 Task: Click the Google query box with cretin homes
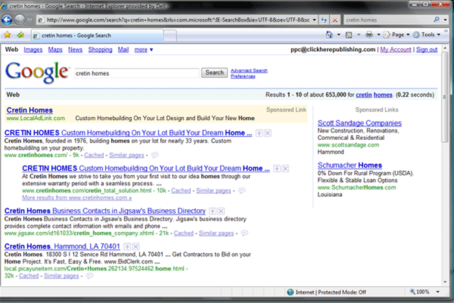point(137,73)
